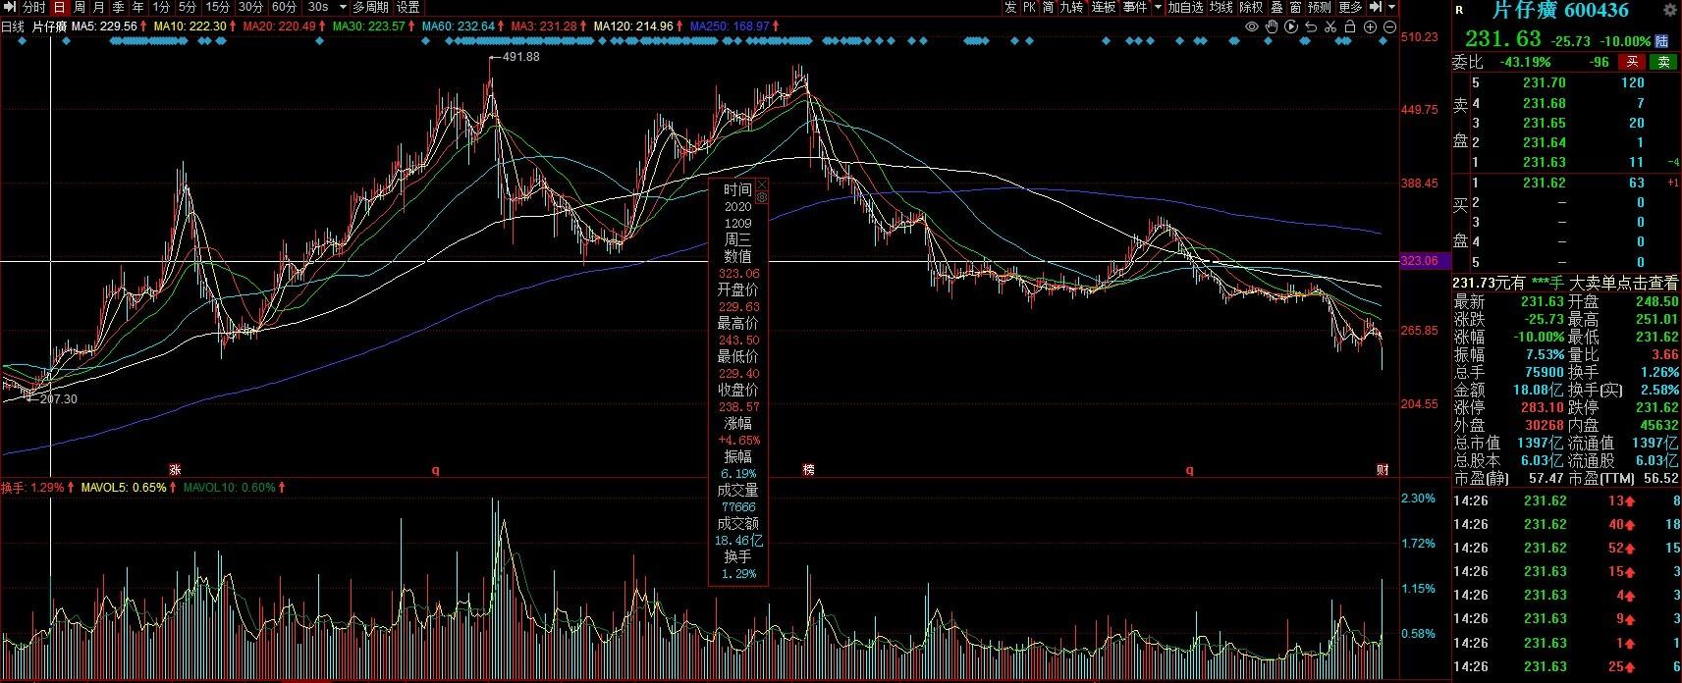
Task: Close the data tooltip popup
Action: (761, 184)
